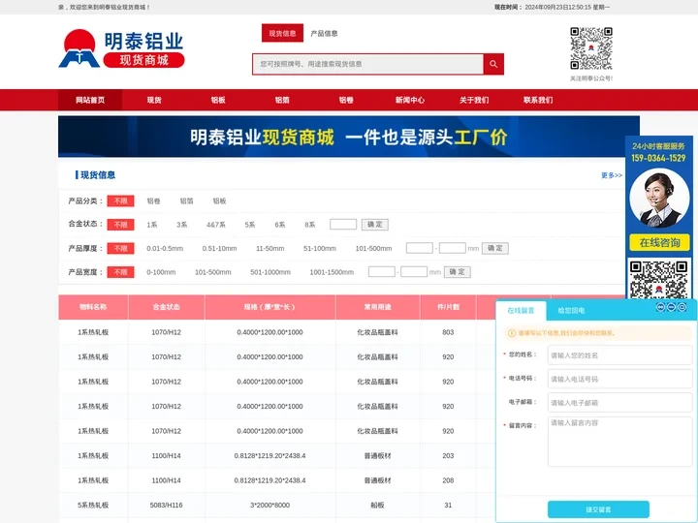This screenshot has height=523, width=698.
Task: Filter 合金状态 by 8系
Action: (x=310, y=225)
